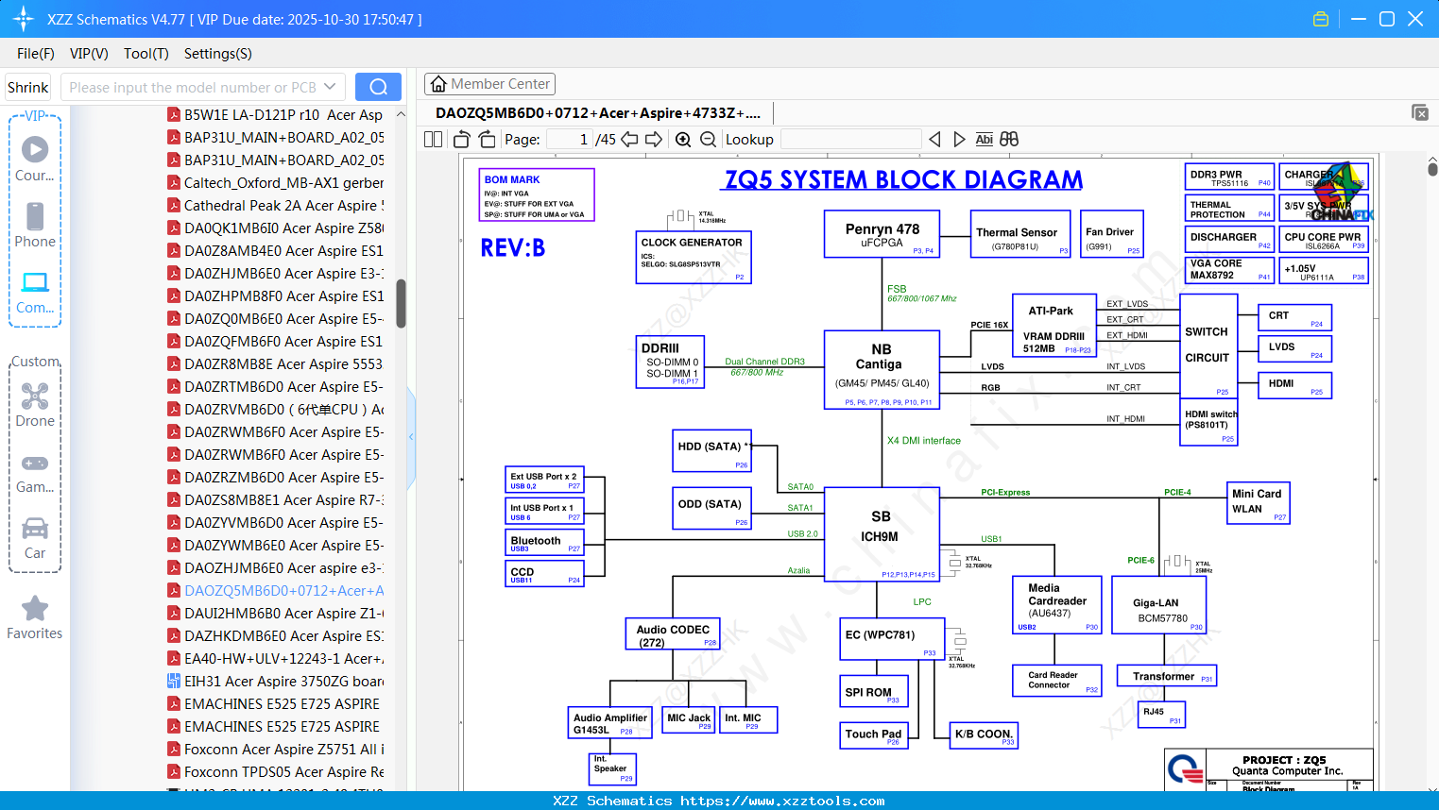This screenshot has height=810, width=1439.
Task: Open the Member Center
Action: 489,84
